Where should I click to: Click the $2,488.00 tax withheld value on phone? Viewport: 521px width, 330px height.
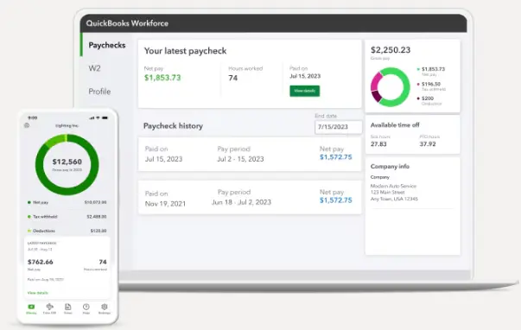97,217
